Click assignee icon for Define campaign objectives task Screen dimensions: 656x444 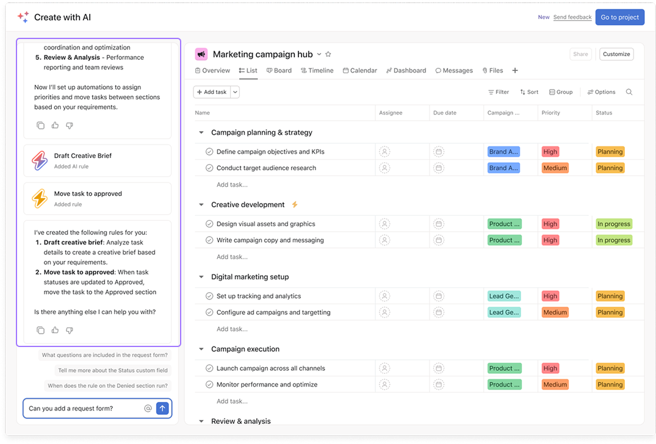384,152
